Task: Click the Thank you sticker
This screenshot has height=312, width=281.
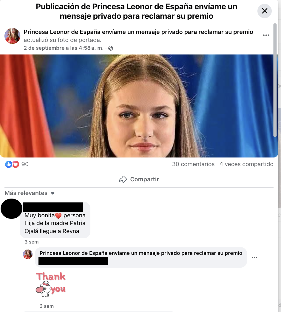Action: click(x=51, y=285)
